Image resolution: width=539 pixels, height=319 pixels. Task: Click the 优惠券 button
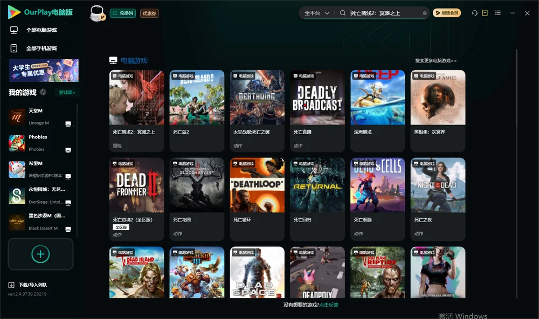[149, 13]
